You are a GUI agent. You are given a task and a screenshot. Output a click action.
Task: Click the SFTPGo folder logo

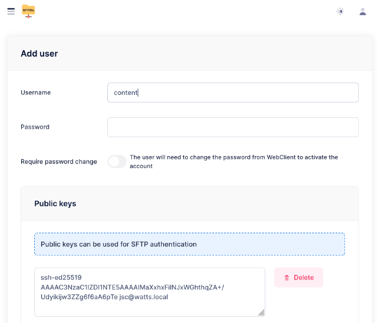[29, 11]
